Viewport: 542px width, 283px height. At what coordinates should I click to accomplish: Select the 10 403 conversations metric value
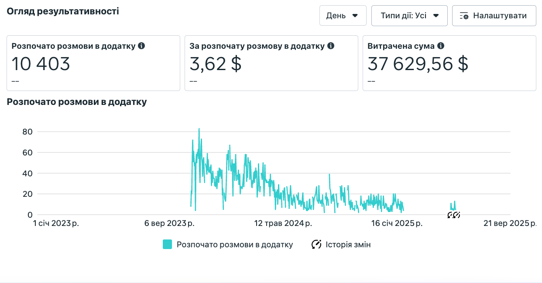[x=41, y=64]
